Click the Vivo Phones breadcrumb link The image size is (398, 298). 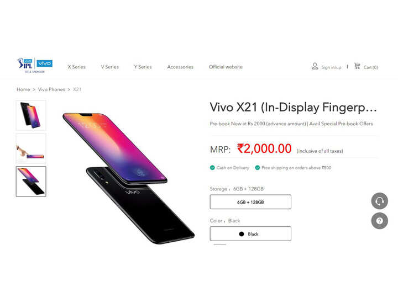point(51,89)
